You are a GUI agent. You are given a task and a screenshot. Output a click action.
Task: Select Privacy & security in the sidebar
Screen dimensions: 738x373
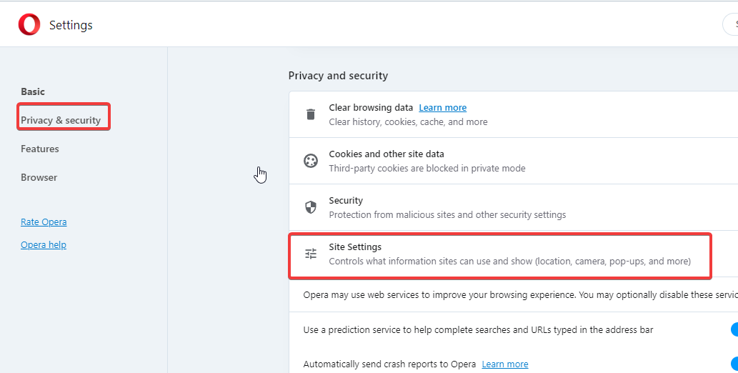[61, 120]
